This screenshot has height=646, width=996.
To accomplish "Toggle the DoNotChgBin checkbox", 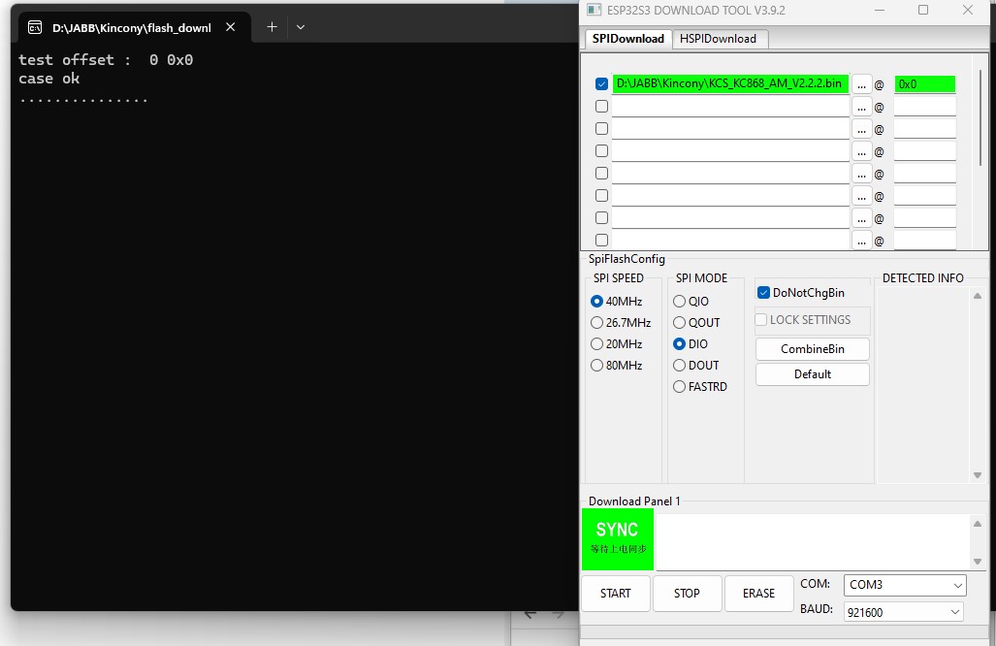I will click(763, 293).
